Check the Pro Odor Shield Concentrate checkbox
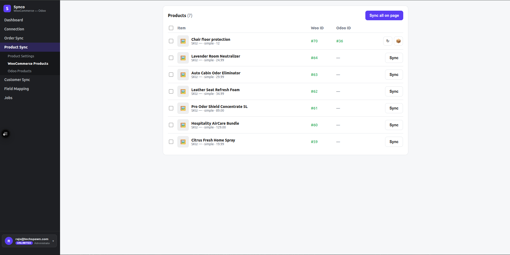 coord(171,108)
